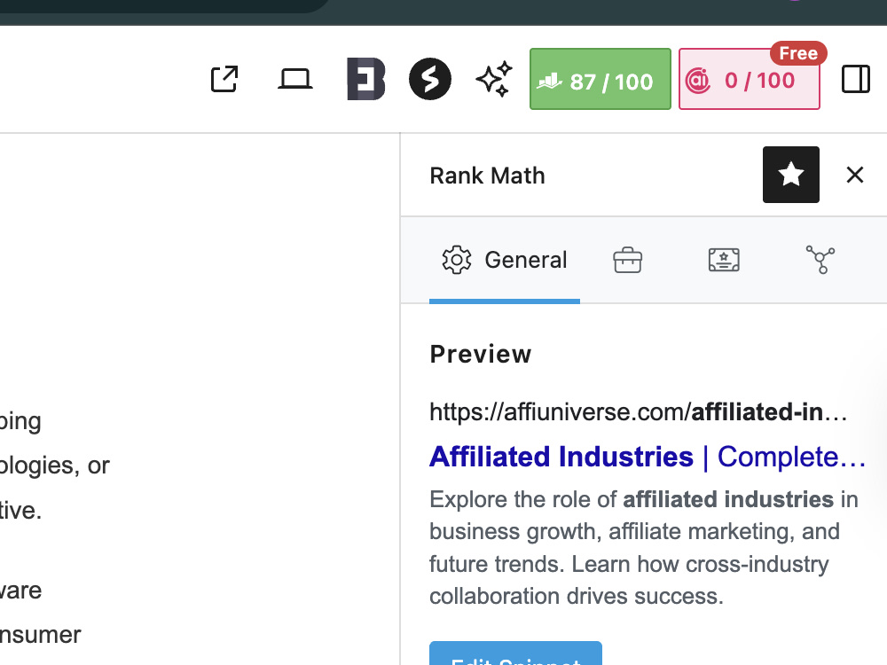
Task: Open Content AI score 0 / 100
Action: point(749,79)
